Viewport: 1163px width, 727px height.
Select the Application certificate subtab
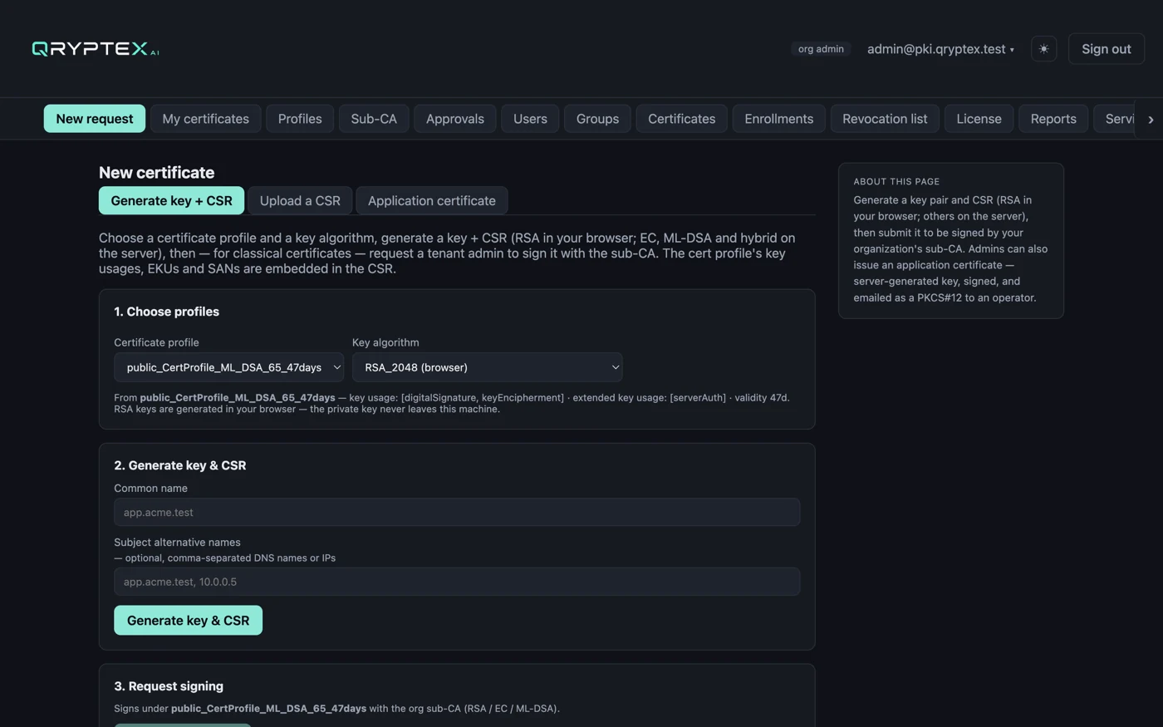tap(432, 200)
